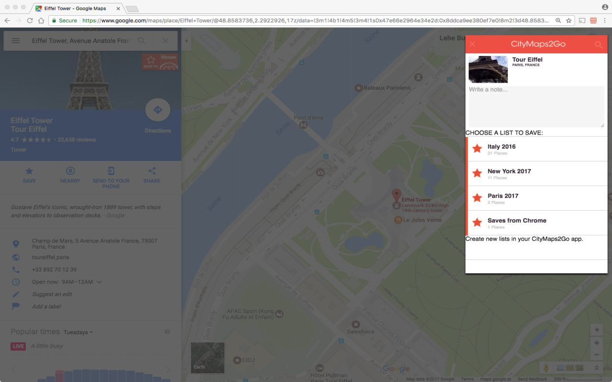Expand the map imagery strip
This screenshot has height=382, width=612.
tap(597, 368)
